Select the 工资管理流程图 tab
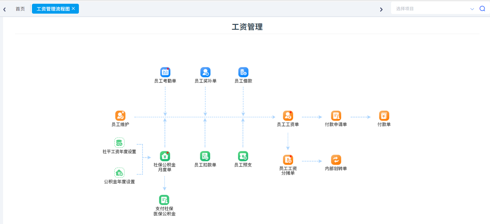Screen dimensions: 490x224 point(55,9)
